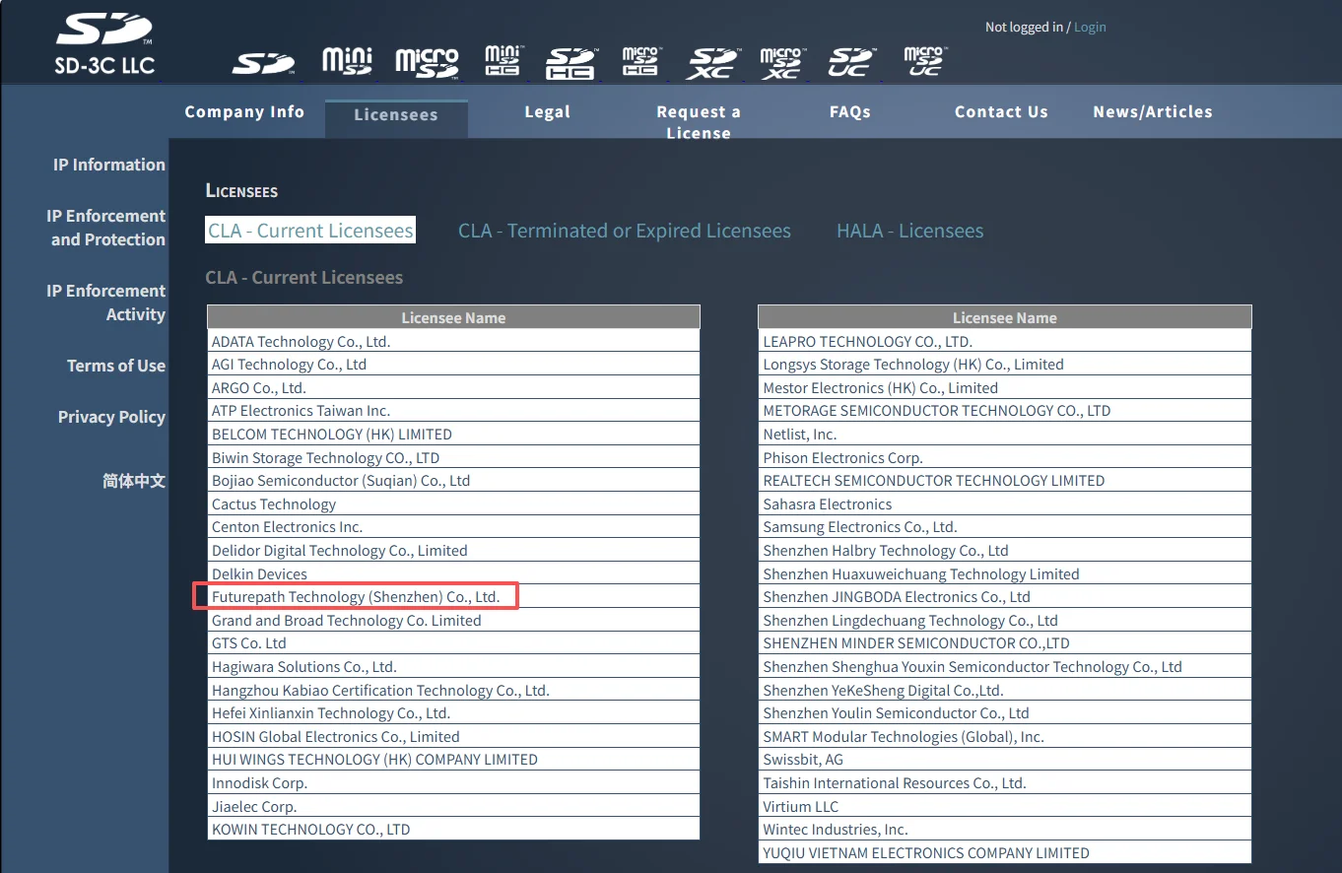Select Hagiwara Solutions Co., Ltd. row
This screenshot has height=873, width=1342.
coord(453,667)
